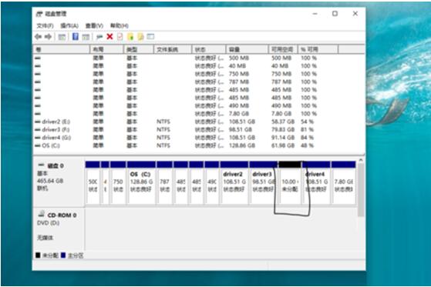431x287 pixels.
Task: Click the Forward arrow toolbar icon
Action: pyautogui.click(x=48, y=37)
